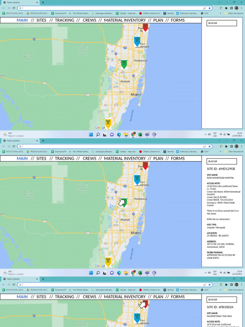The width and height of the screenshot is (245, 327).
Task: Open a new tab in the 6FB1002A window
Action: click(43, 279)
